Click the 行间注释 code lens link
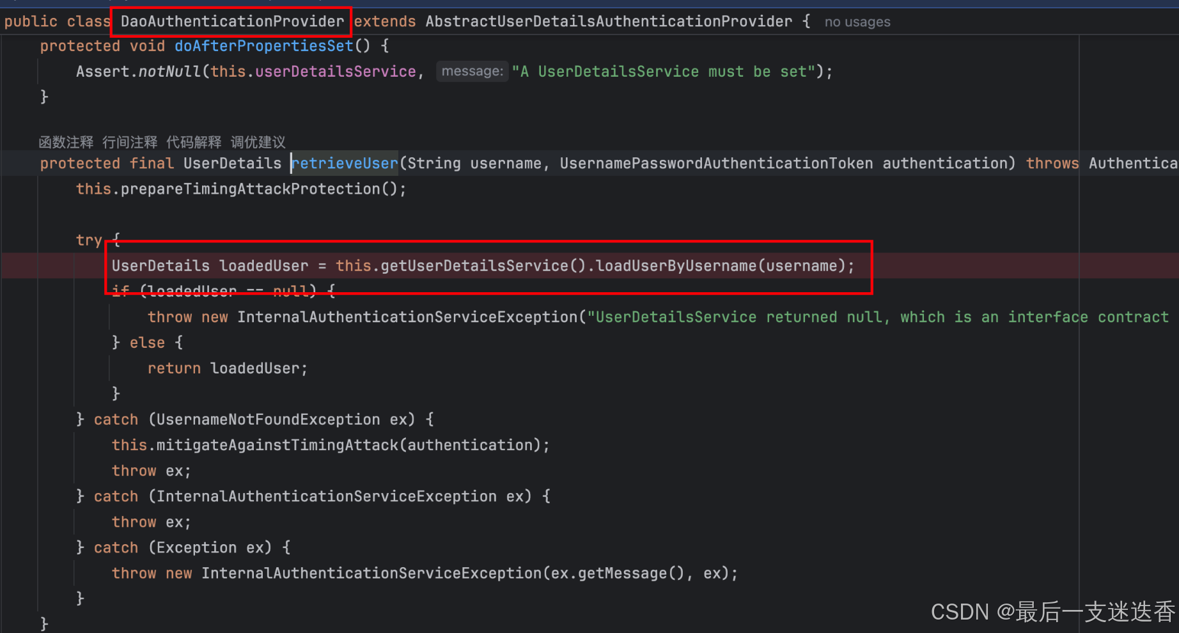The width and height of the screenshot is (1179, 633). pos(130,142)
